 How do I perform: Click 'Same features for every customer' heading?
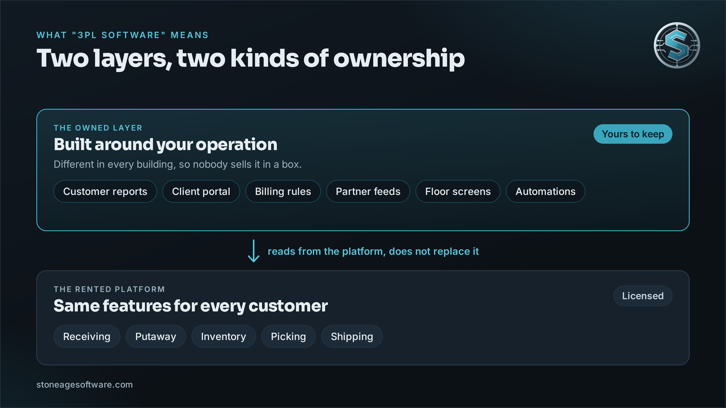pos(191,306)
